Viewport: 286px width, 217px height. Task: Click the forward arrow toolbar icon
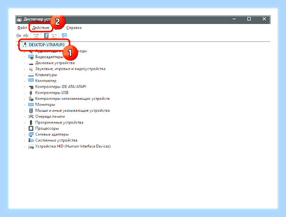point(26,36)
